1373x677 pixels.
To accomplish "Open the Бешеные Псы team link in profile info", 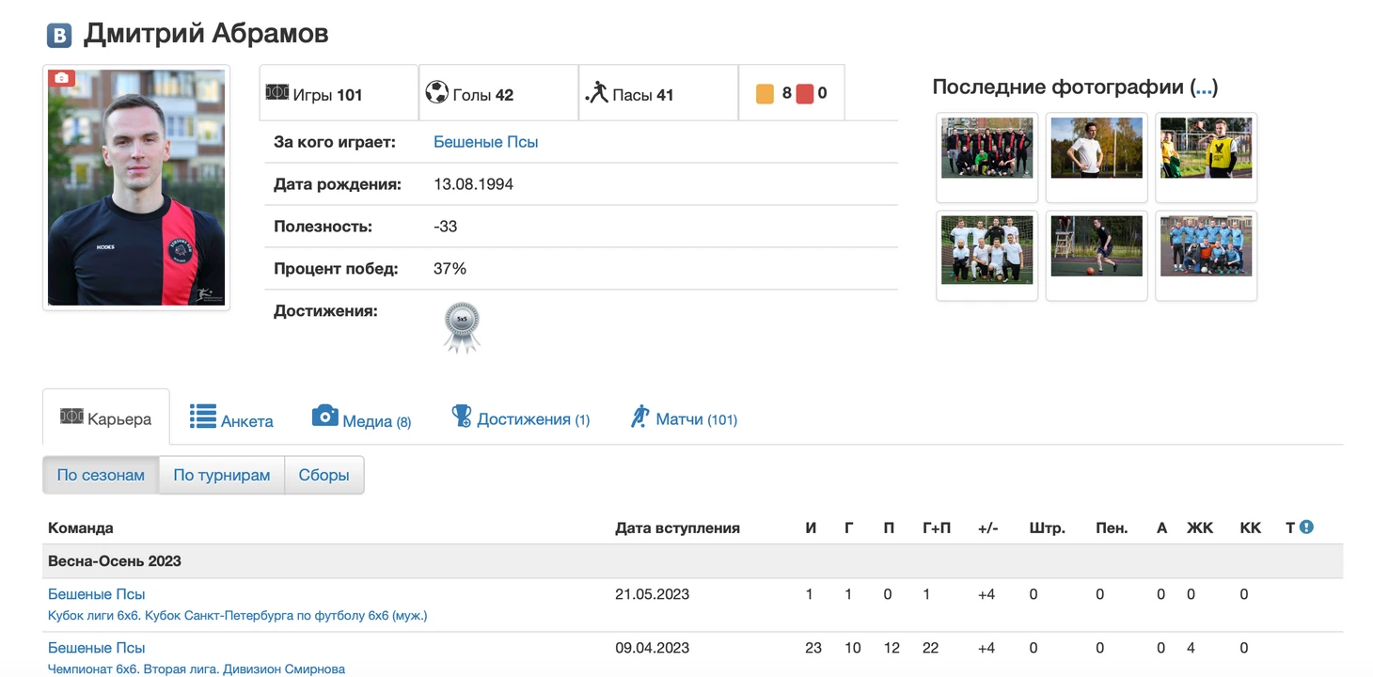I will click(485, 142).
